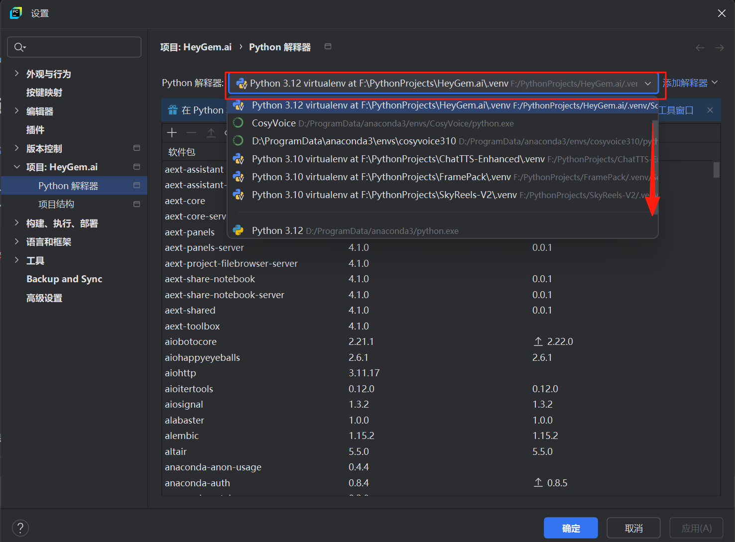
Task: Click the upgrade arrow icon next to 2.22.0
Action: 538,341
